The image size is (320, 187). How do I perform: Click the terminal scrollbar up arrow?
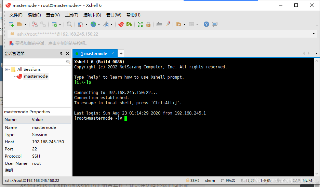click(317, 61)
